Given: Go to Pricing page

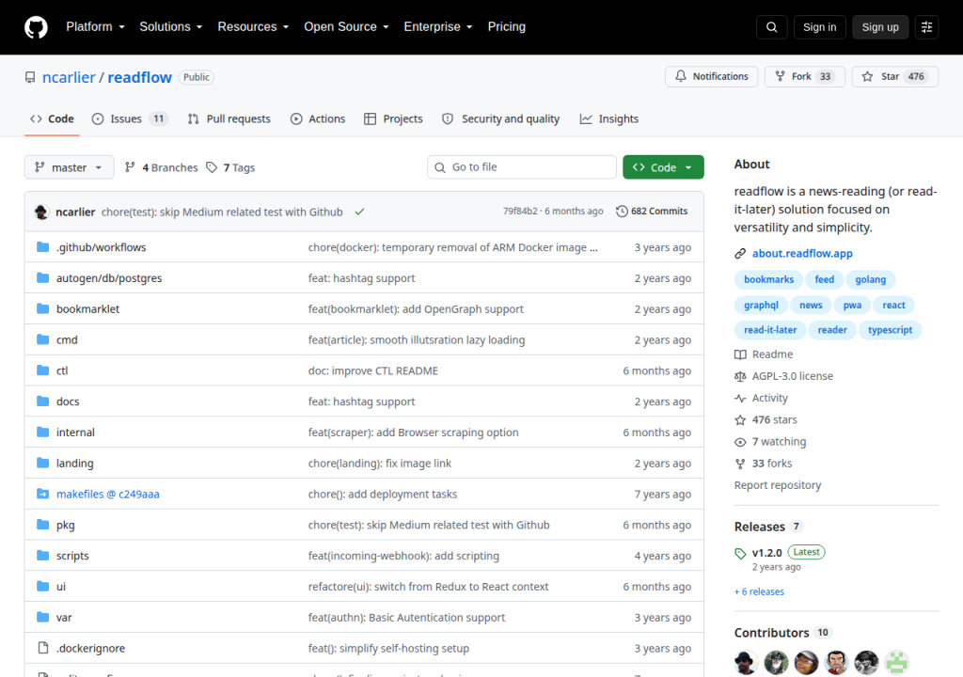Looking at the screenshot, I should pos(507,27).
